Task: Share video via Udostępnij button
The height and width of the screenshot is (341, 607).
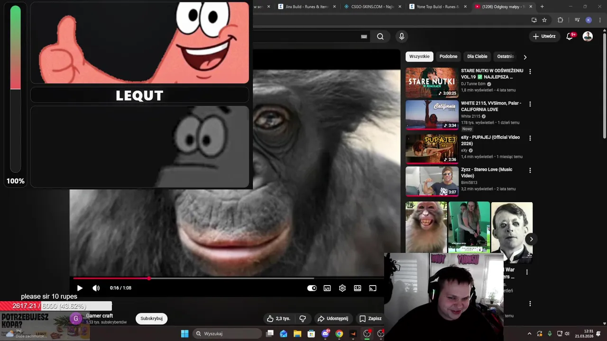Action: [333, 319]
